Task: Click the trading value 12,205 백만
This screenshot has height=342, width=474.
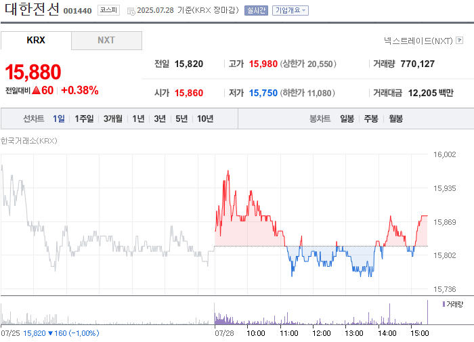Action: click(431, 93)
